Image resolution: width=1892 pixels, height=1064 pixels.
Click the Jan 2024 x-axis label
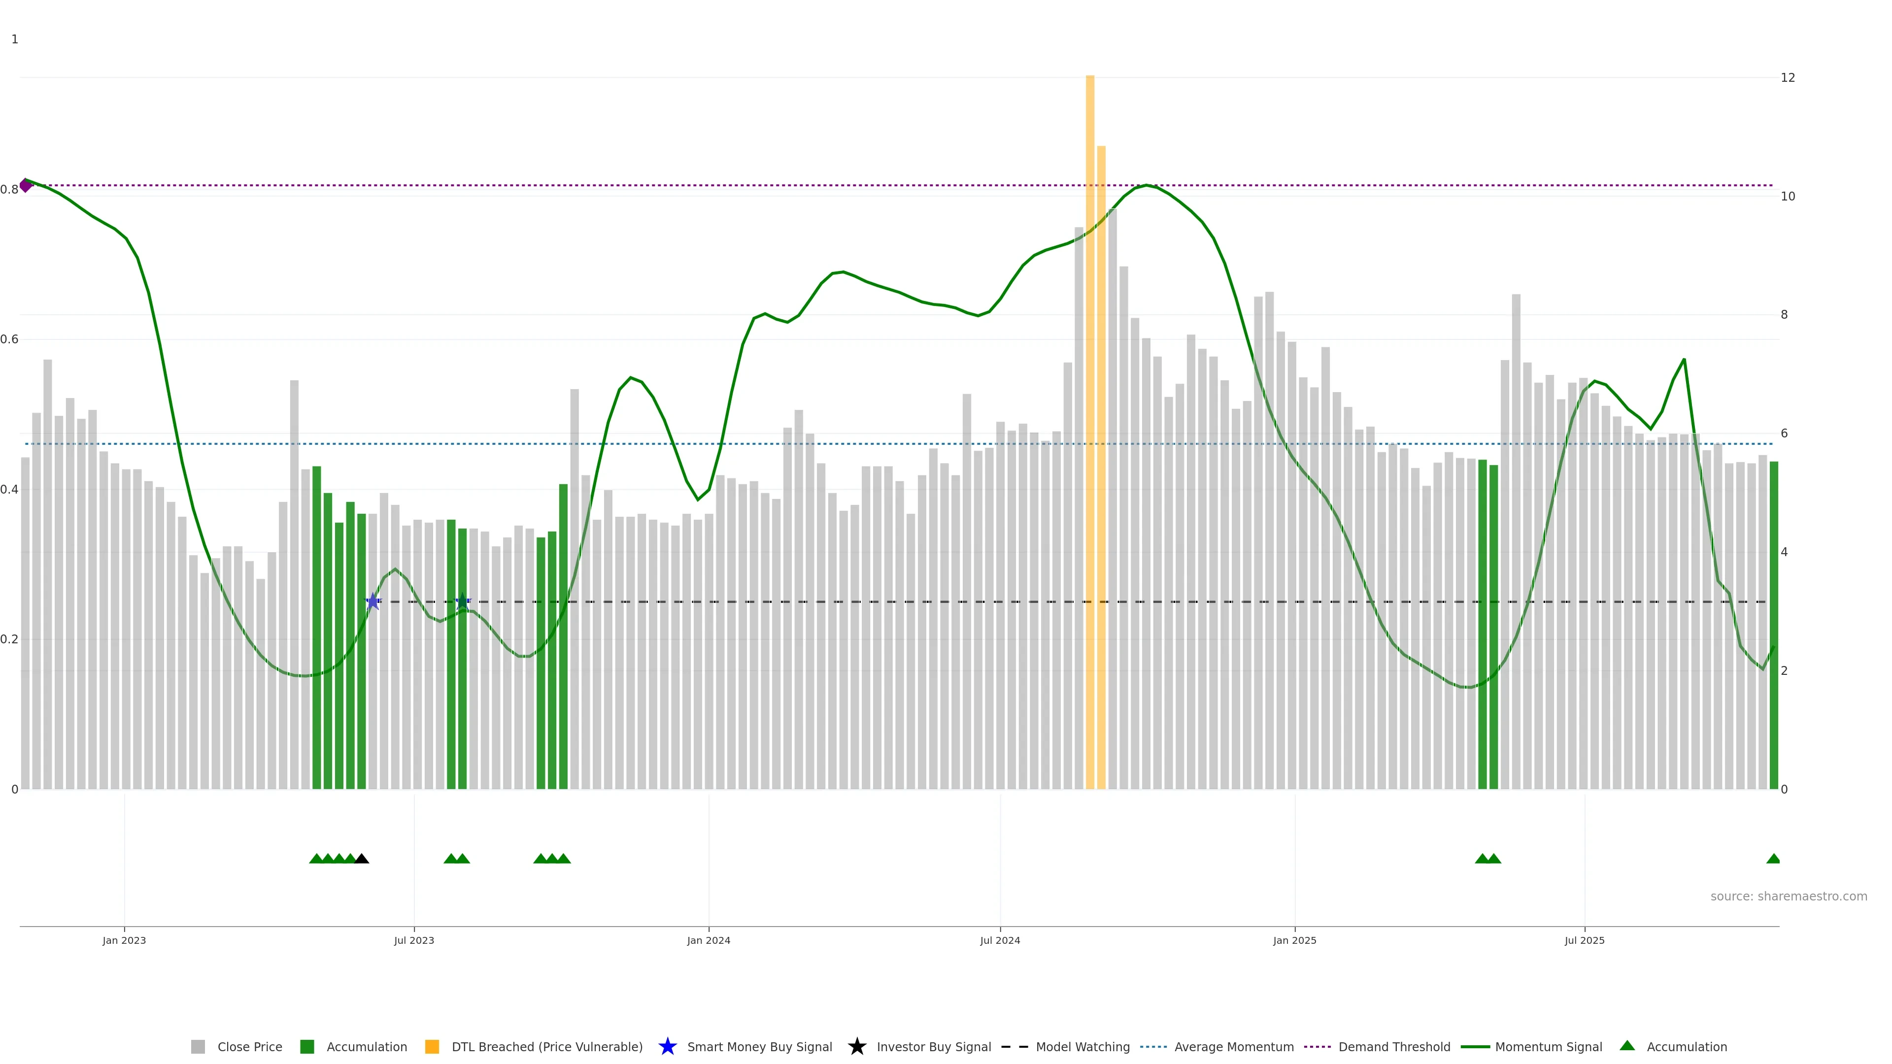[708, 941]
